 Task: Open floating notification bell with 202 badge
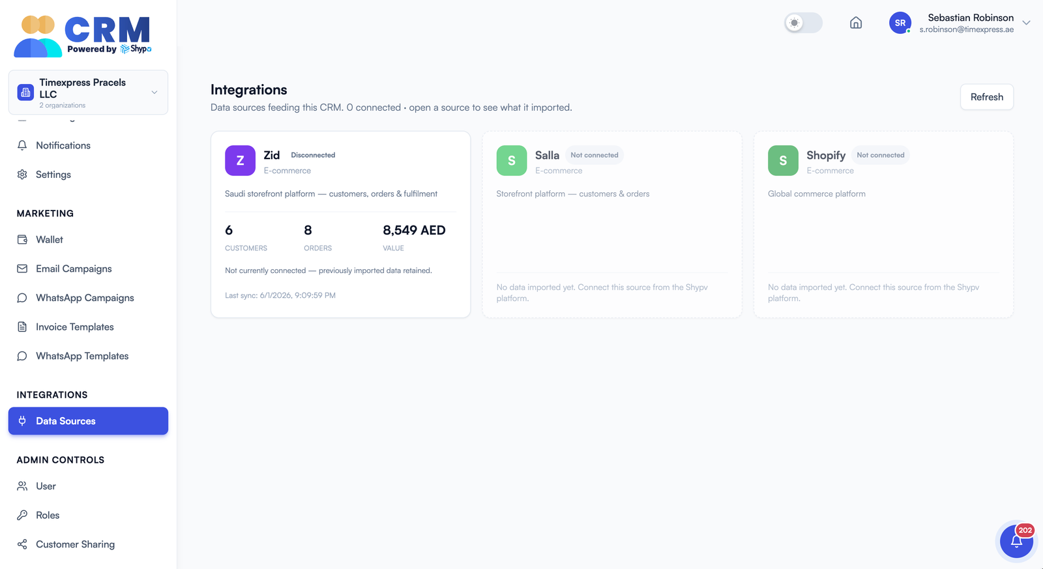pos(1016,541)
